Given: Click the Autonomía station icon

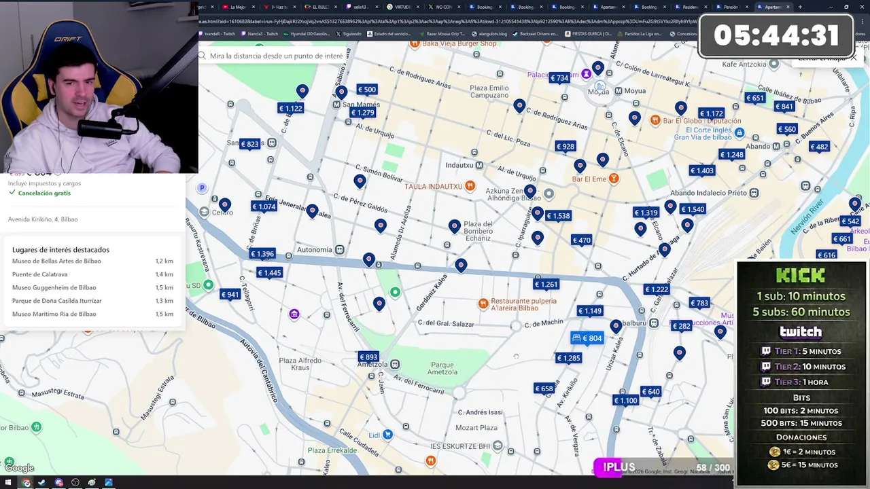Looking at the screenshot, I should tap(338, 249).
